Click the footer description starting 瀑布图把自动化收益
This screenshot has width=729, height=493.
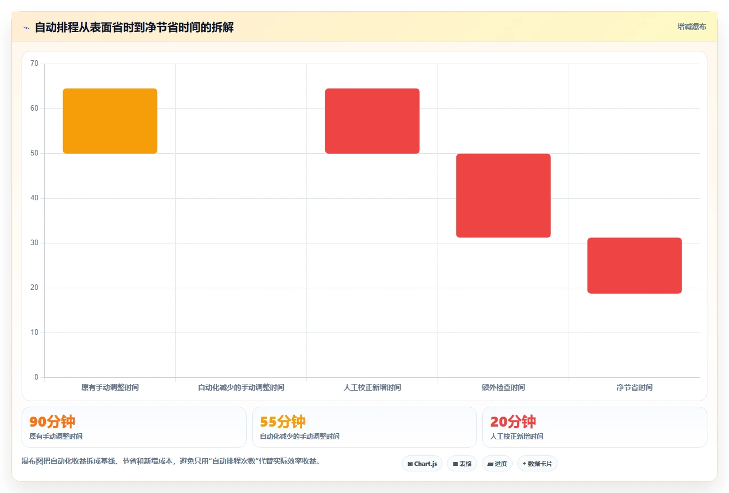tap(171, 461)
